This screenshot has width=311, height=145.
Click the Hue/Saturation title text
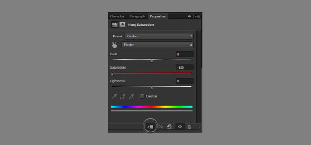tap(141, 25)
